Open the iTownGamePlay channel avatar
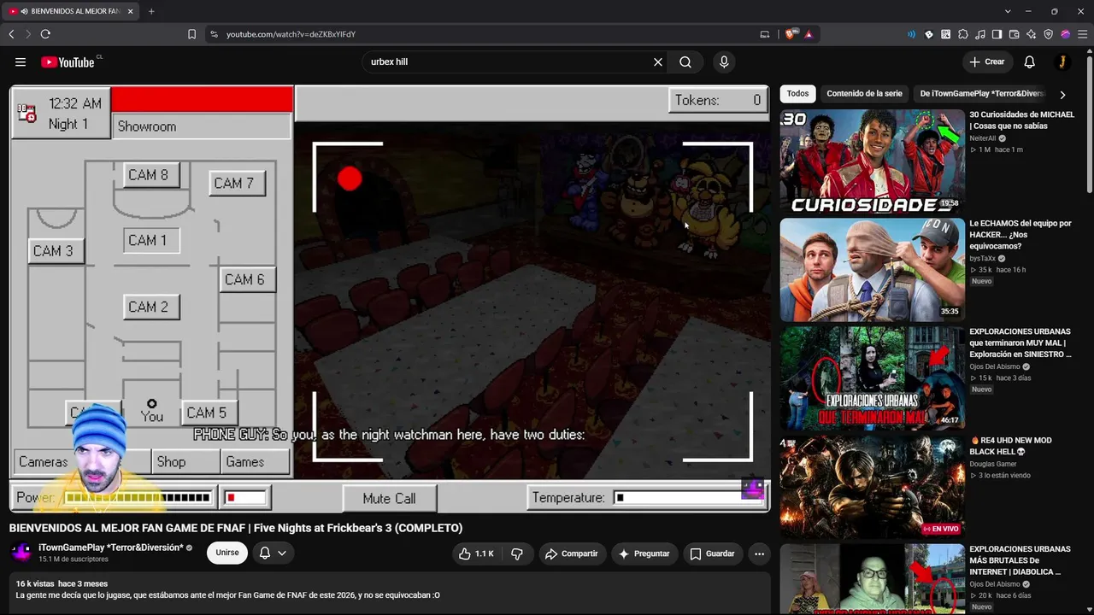Screen dimensions: 1094x615 21,552
